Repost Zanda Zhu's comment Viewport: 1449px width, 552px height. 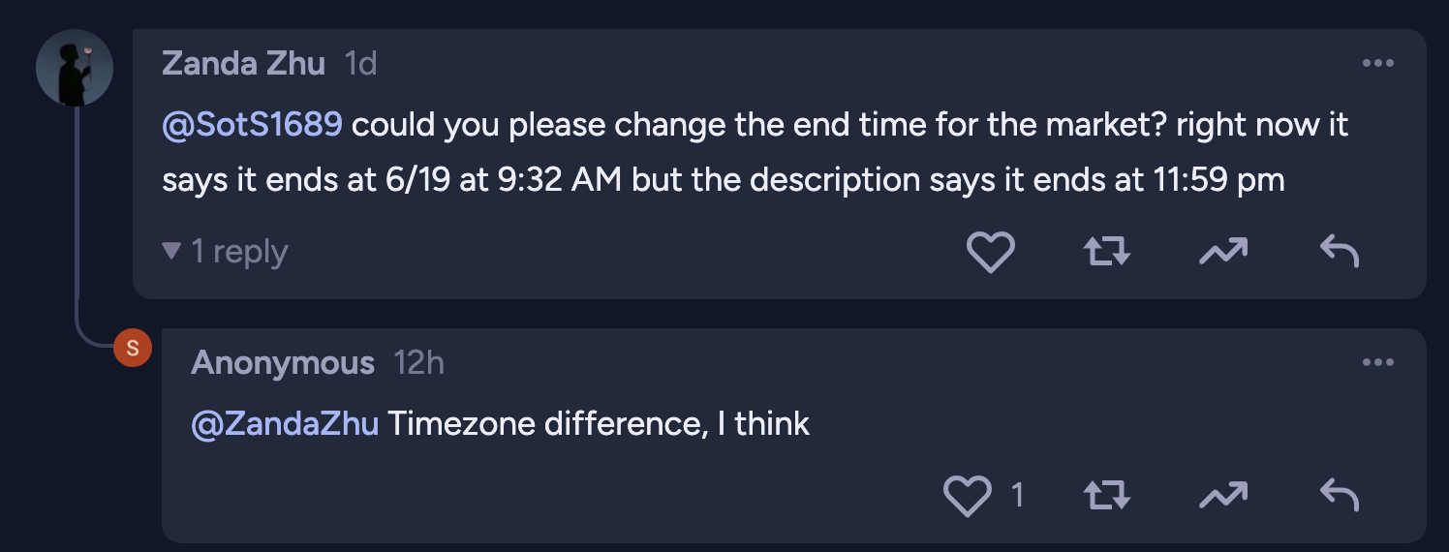(x=1105, y=253)
